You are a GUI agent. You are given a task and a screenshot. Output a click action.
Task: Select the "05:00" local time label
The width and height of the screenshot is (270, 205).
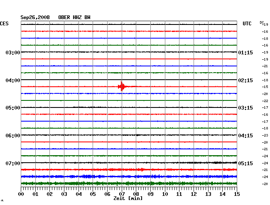[13, 108]
